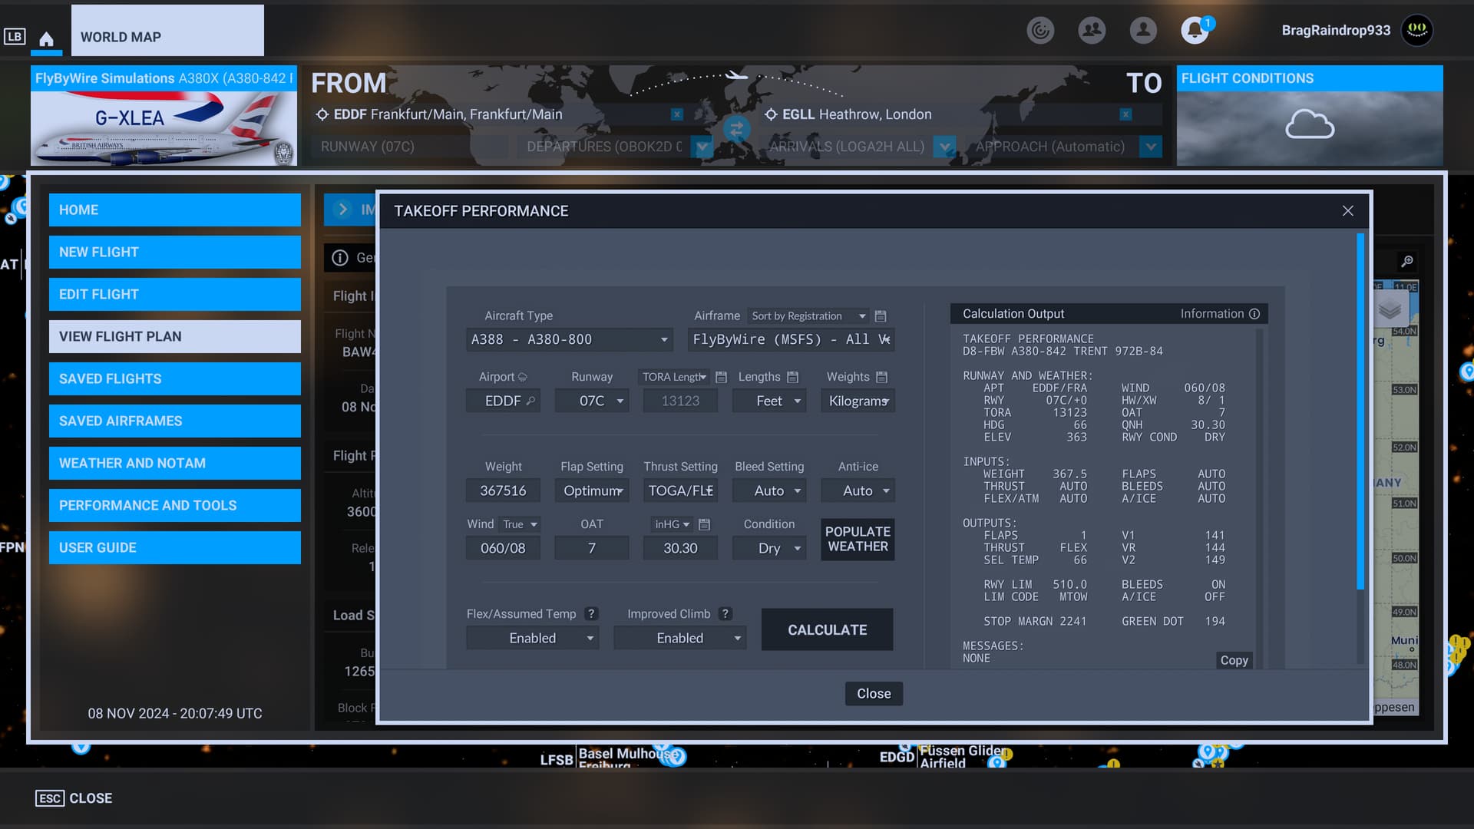This screenshot has width=1474, height=829.
Task: Click the blue scrollbar of the dialog
Action: (1360, 411)
